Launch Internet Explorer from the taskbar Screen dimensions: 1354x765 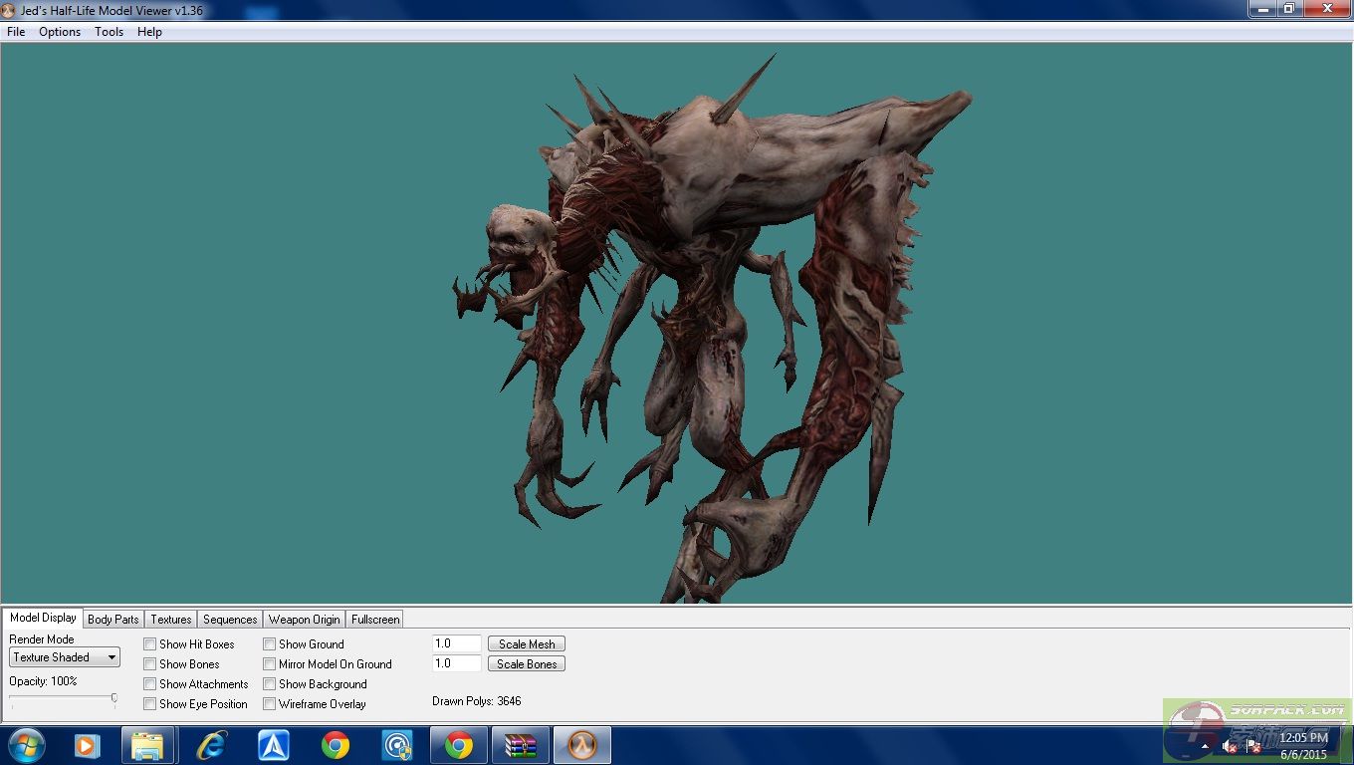pos(211,745)
